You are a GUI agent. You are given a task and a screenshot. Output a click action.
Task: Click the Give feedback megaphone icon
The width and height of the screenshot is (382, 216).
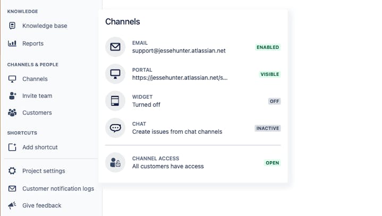click(x=12, y=205)
